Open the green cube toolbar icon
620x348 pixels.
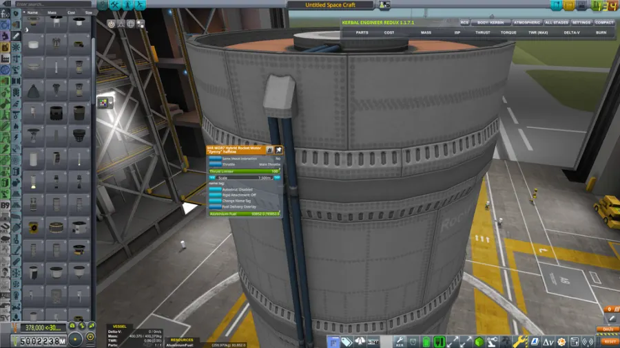[479, 342]
